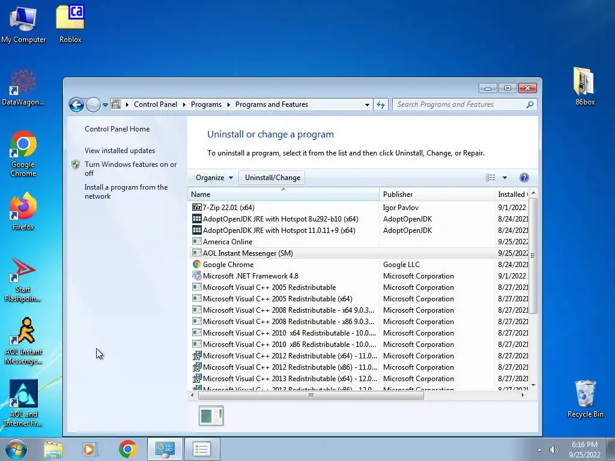
Task: Select AdoptOpenJDK JRE 11.0.11+9 row
Action: tap(359, 230)
